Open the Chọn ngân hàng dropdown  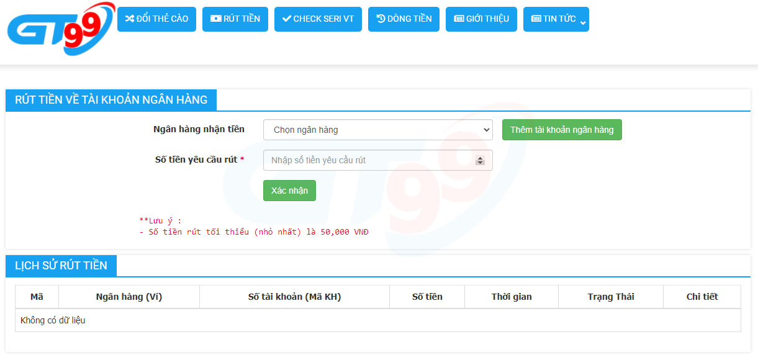click(x=378, y=130)
